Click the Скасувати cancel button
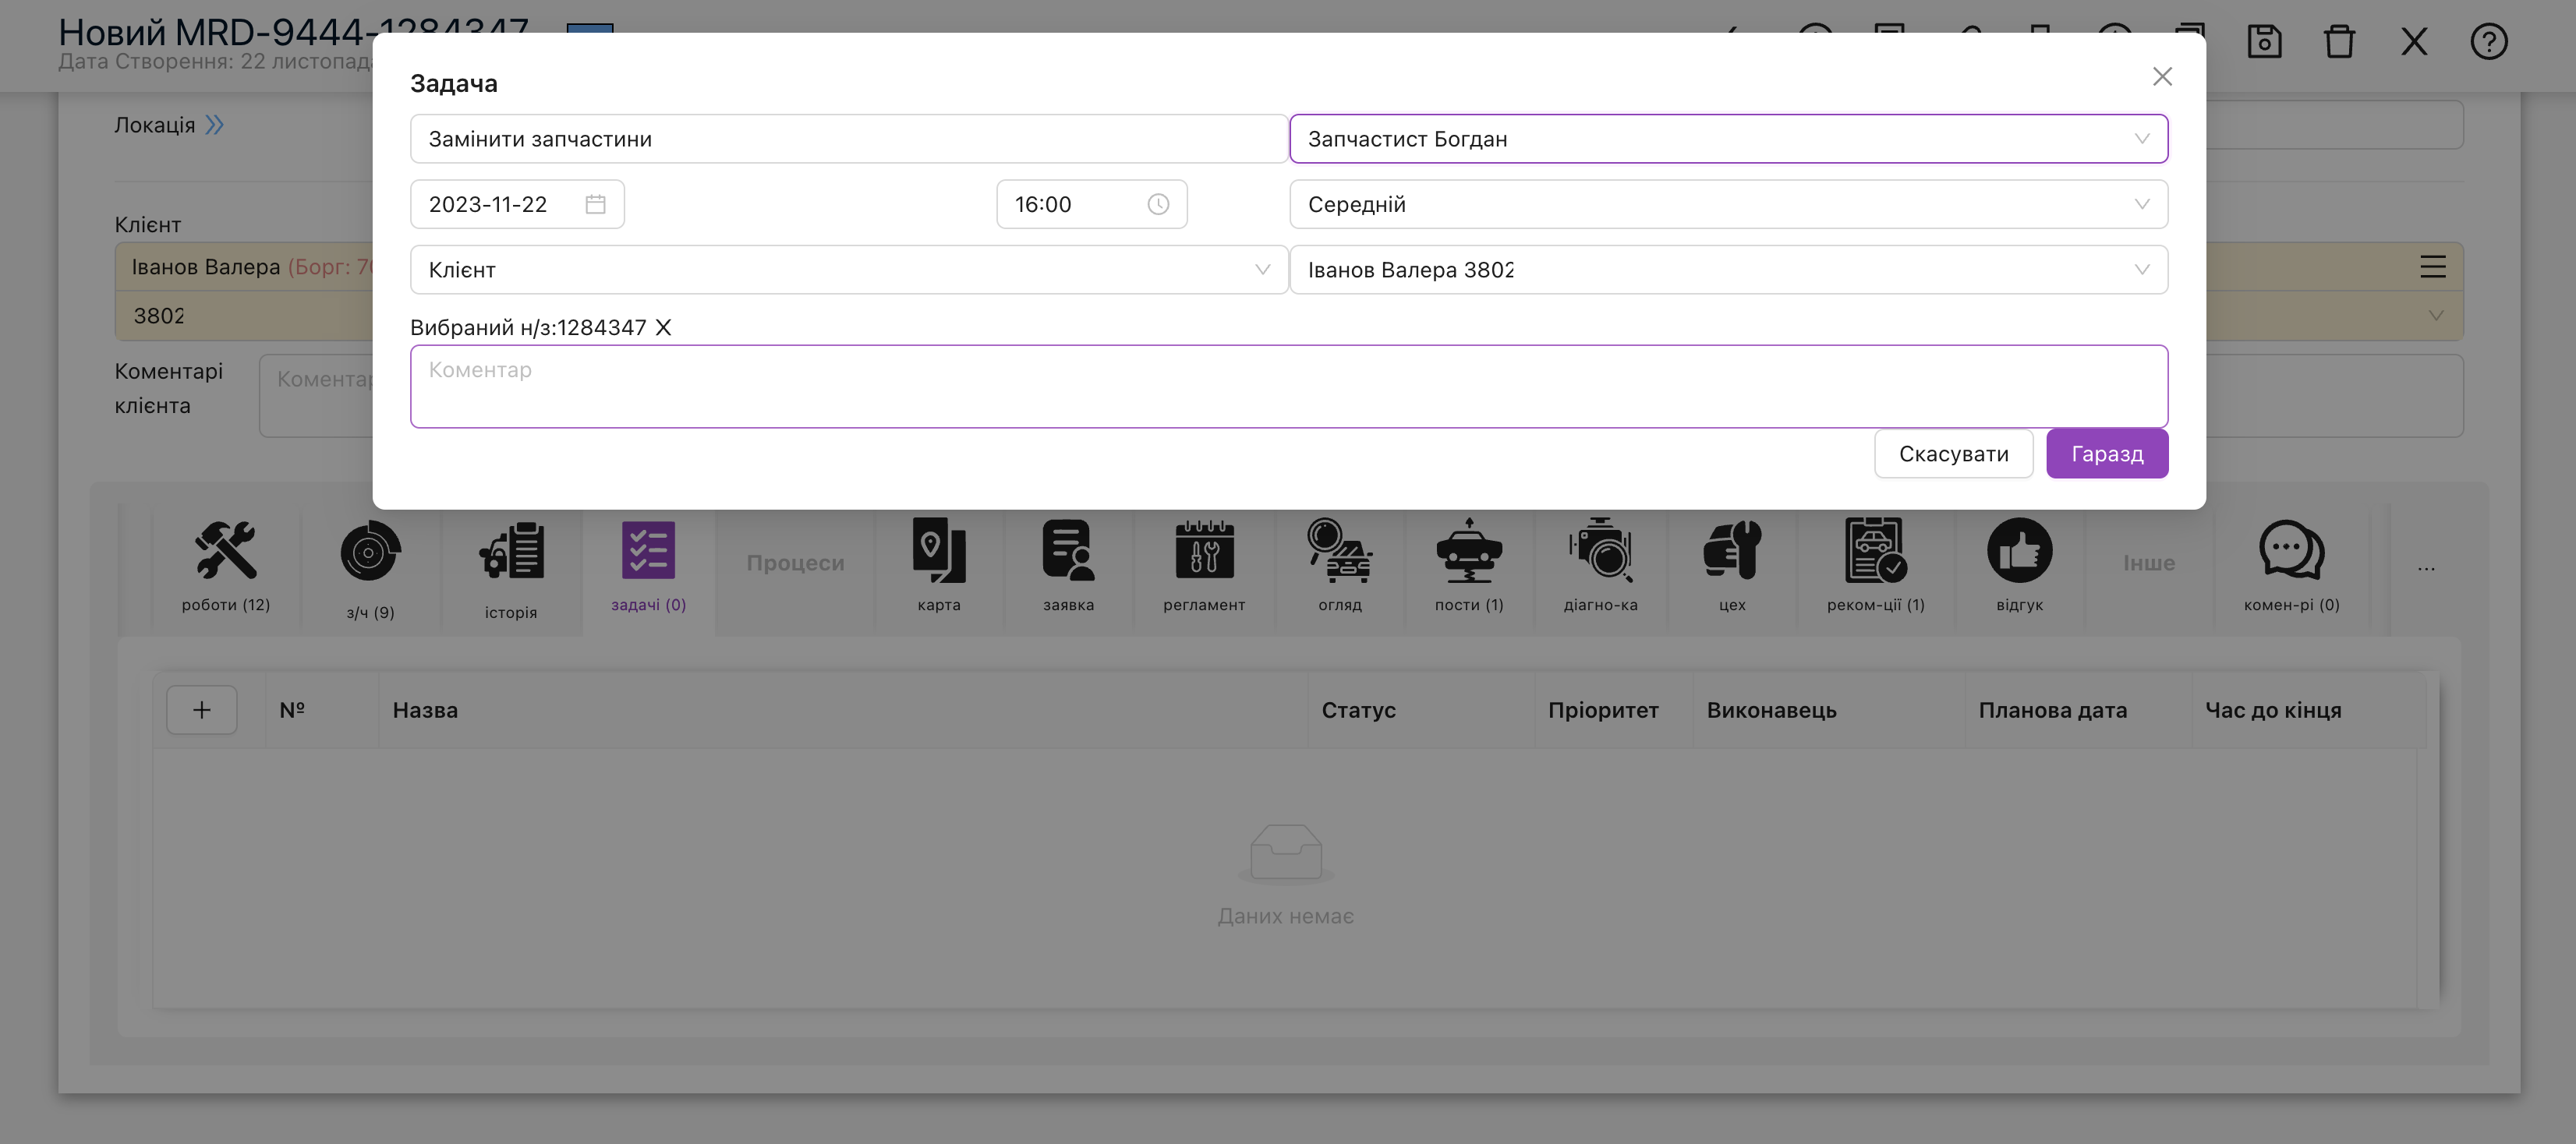2576x1144 pixels. point(1953,454)
